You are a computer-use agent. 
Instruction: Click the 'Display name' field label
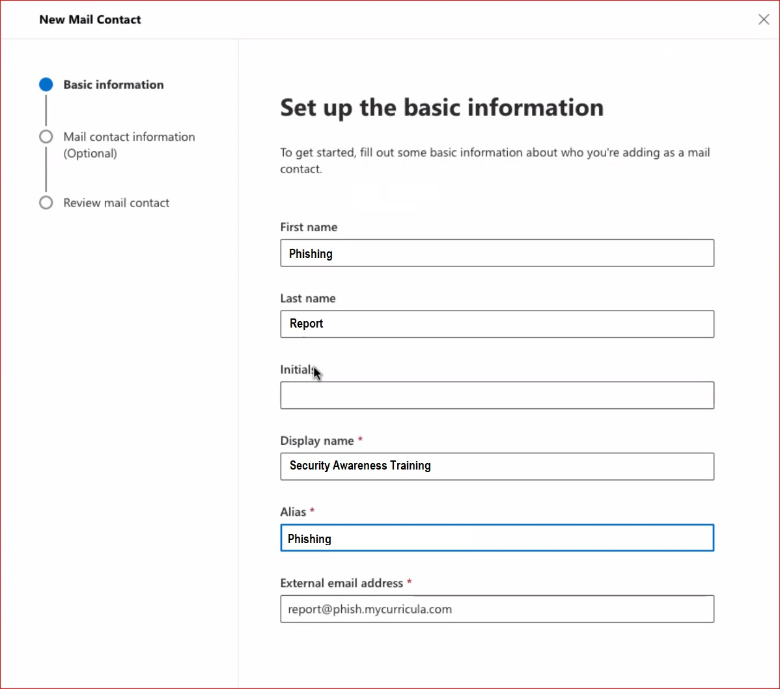point(317,441)
